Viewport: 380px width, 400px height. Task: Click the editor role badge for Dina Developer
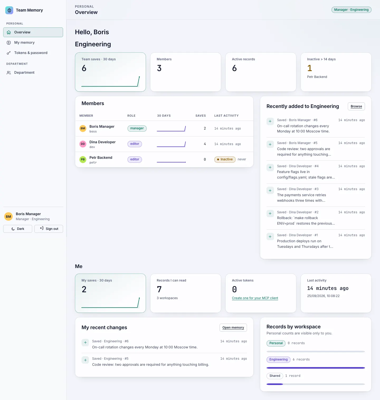click(x=135, y=144)
